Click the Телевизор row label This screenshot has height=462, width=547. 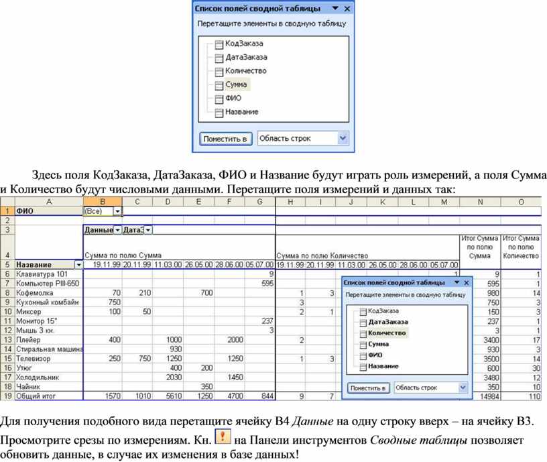click(x=33, y=359)
